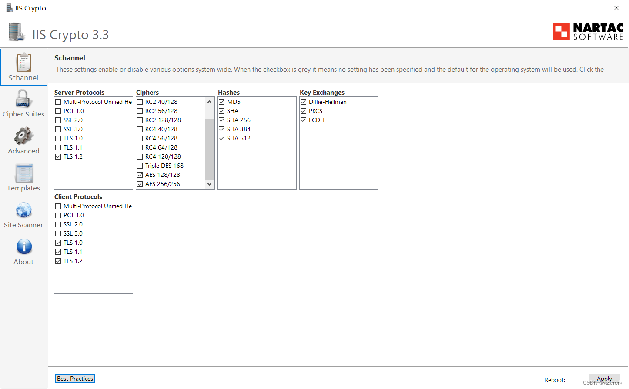Switch to the Cipher Suites tab label

pos(23,114)
